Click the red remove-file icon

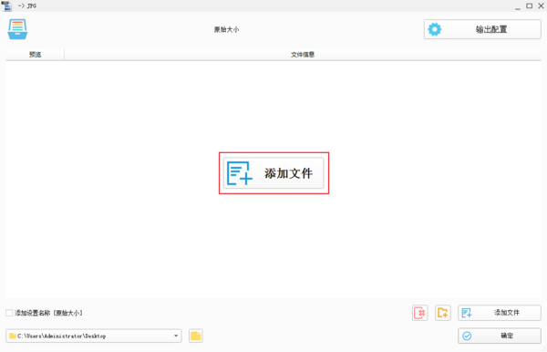coord(420,313)
